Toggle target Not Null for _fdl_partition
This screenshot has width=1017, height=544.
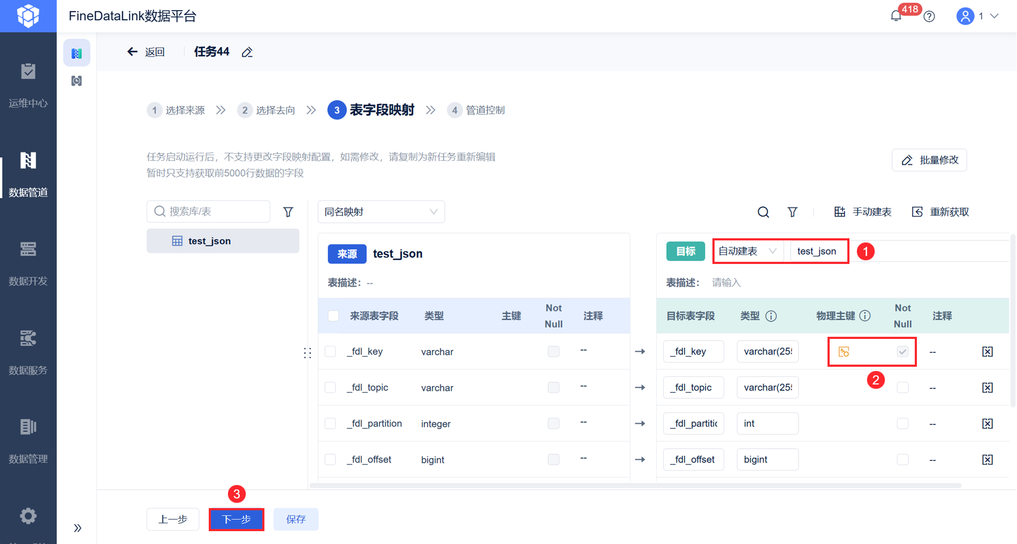coord(902,424)
